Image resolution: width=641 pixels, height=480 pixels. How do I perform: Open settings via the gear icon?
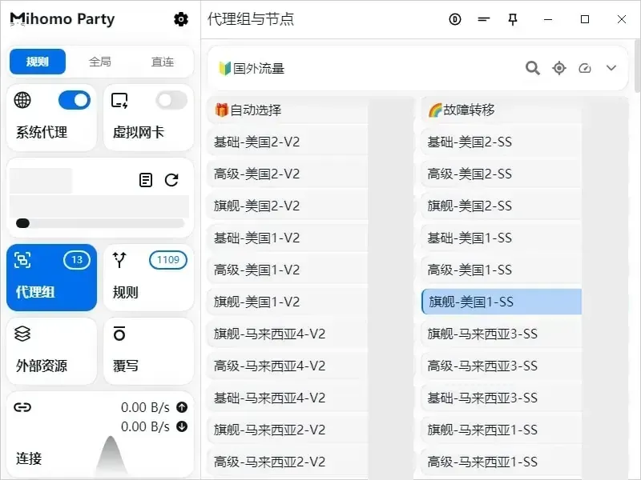click(x=181, y=18)
